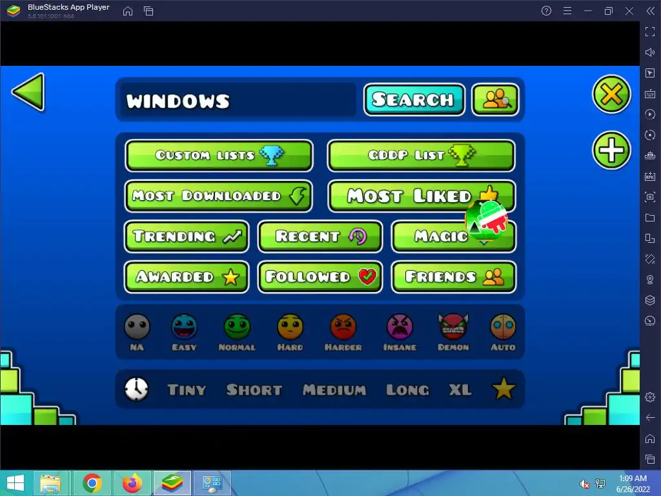Open File Explorer from taskbar
This screenshot has width=661, height=496.
tap(50, 483)
